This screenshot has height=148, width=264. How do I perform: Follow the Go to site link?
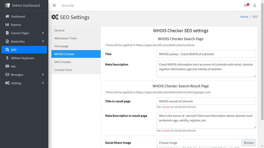tap(68, 6)
